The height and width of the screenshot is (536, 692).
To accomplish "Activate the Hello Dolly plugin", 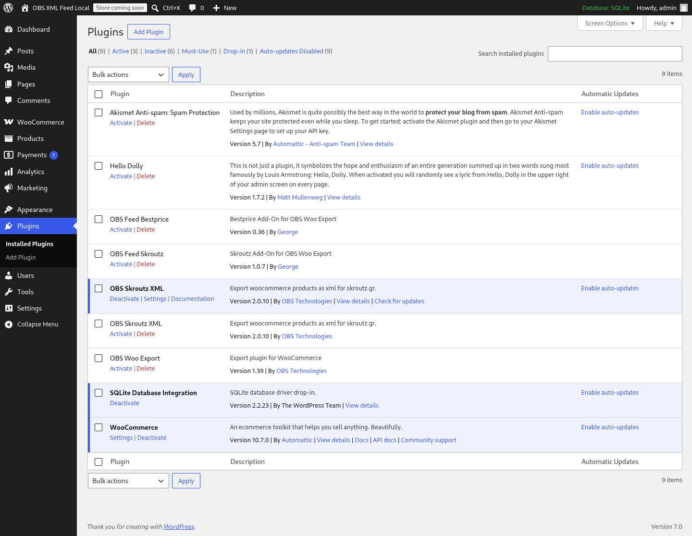I will pyautogui.click(x=121, y=176).
